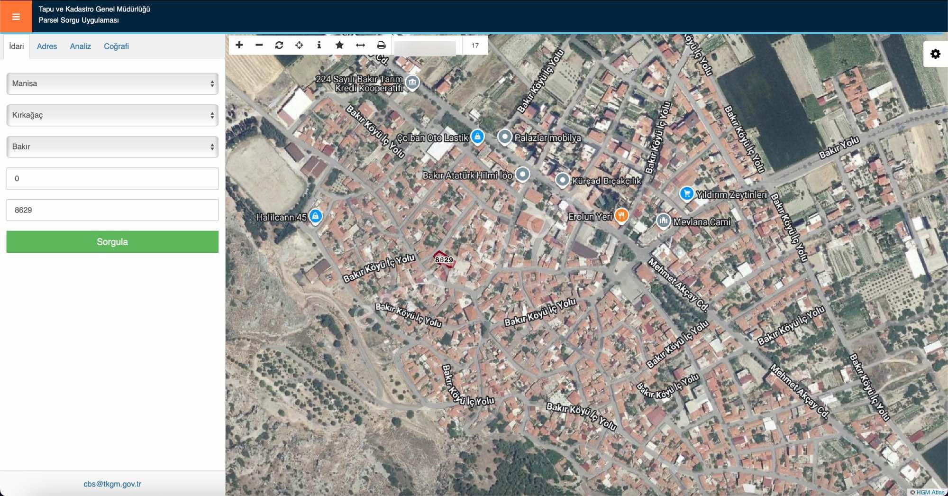Expand the Kırkağaç district dropdown
This screenshot has height=496, width=948.
tap(112, 115)
